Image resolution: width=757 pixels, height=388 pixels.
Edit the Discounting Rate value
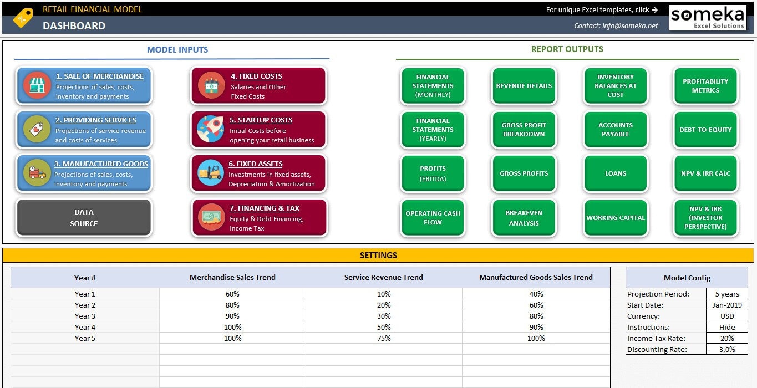[x=726, y=349]
